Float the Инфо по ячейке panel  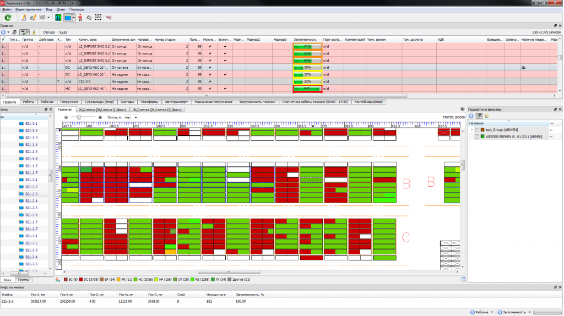(x=555, y=287)
